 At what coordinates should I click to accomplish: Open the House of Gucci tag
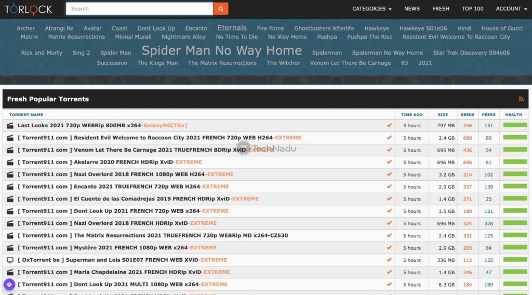502,29
